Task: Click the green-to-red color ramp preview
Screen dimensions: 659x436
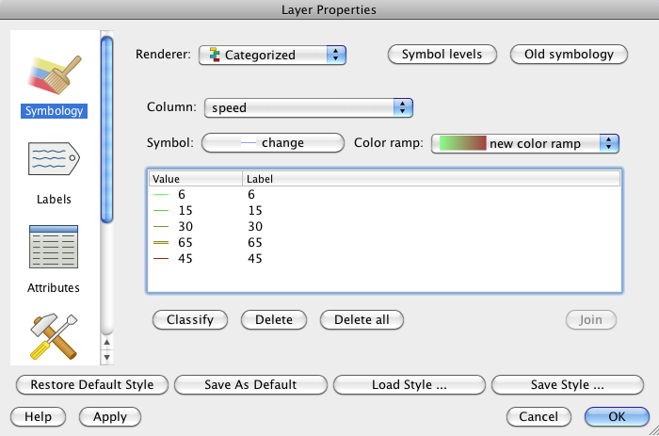Action: point(463,143)
